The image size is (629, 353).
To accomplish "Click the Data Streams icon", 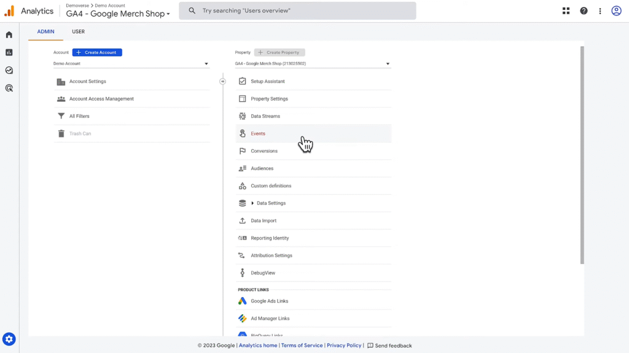I will (242, 116).
